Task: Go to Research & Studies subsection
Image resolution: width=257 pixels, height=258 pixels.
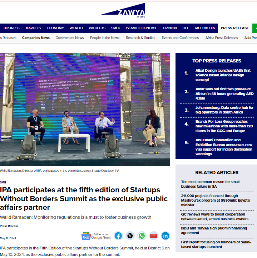Action: 140,38
